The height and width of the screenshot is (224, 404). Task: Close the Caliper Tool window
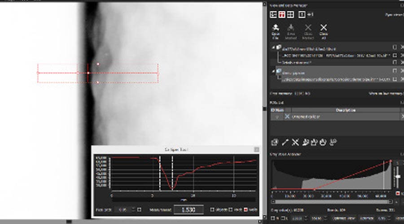(x=256, y=149)
